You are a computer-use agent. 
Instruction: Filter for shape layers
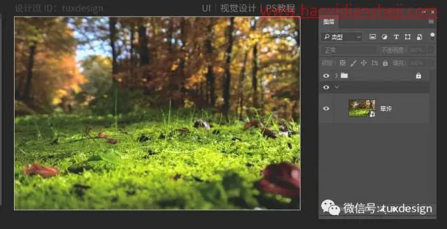(x=408, y=37)
